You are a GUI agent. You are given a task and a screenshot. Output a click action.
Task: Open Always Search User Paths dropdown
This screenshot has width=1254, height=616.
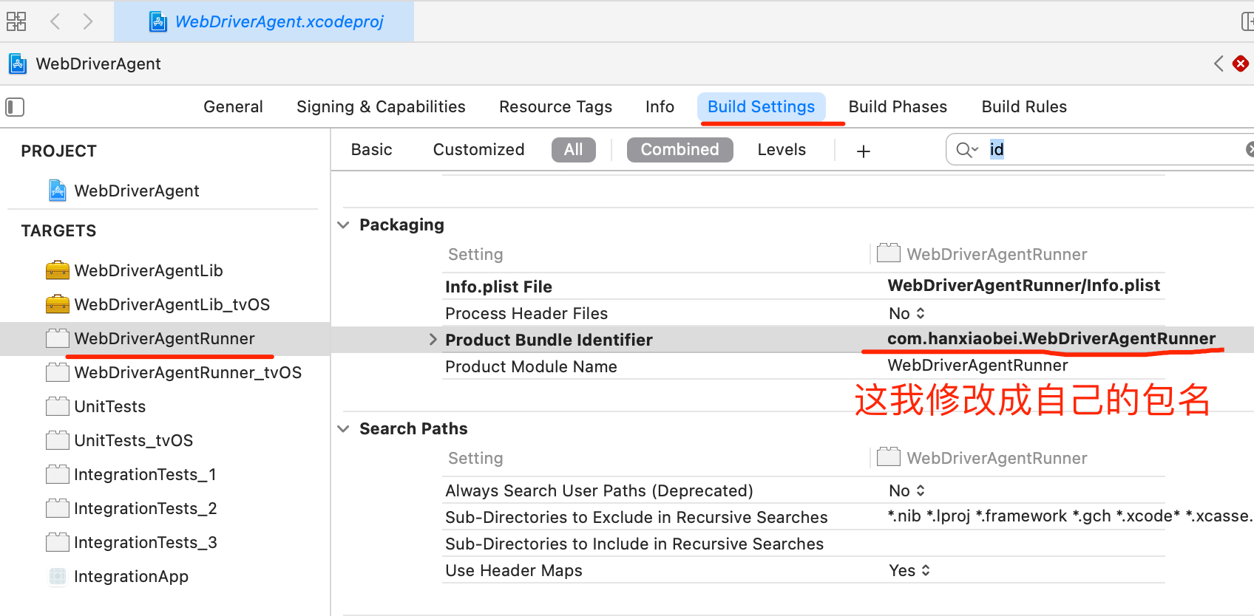(906, 491)
